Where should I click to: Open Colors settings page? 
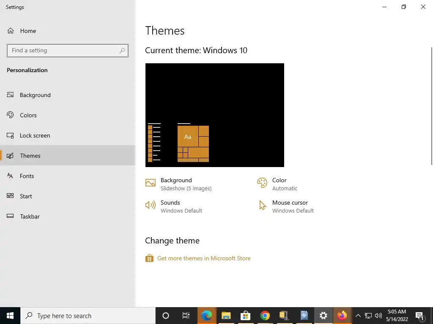pyautogui.click(x=68, y=115)
